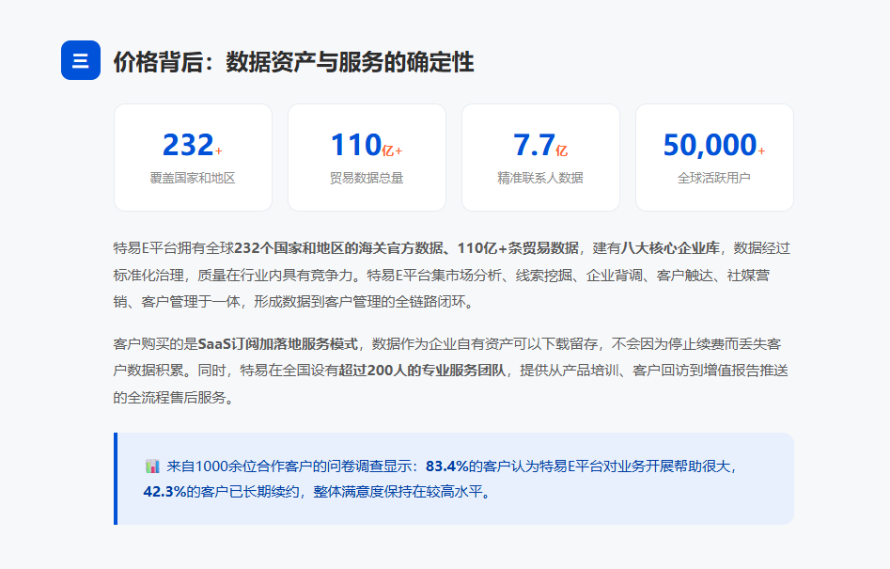
Task: Click the bar chart emoji in the survey callout
Action: click(x=152, y=466)
